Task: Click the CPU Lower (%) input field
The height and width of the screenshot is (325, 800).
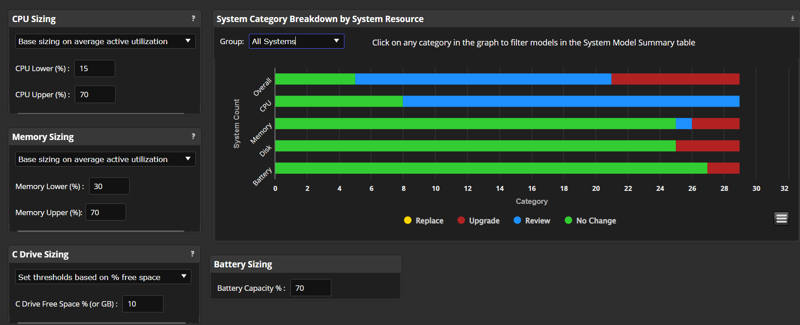Action: 95,68
